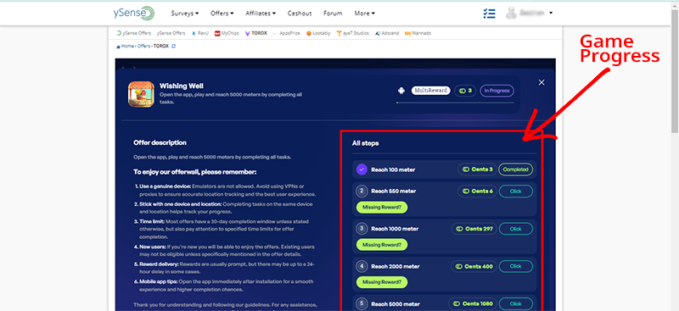Open the task checklist icon in header
Image resolution: width=679 pixels, height=311 pixels.
click(489, 14)
